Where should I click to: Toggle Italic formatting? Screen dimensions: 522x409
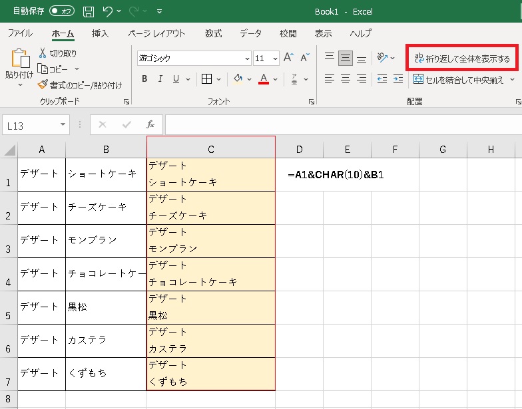(x=160, y=79)
